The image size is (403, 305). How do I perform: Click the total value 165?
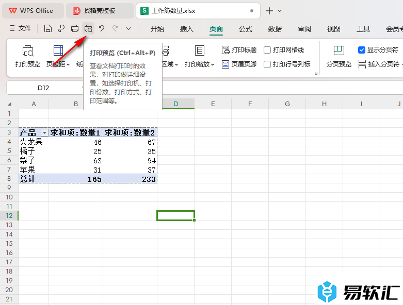click(x=76, y=179)
